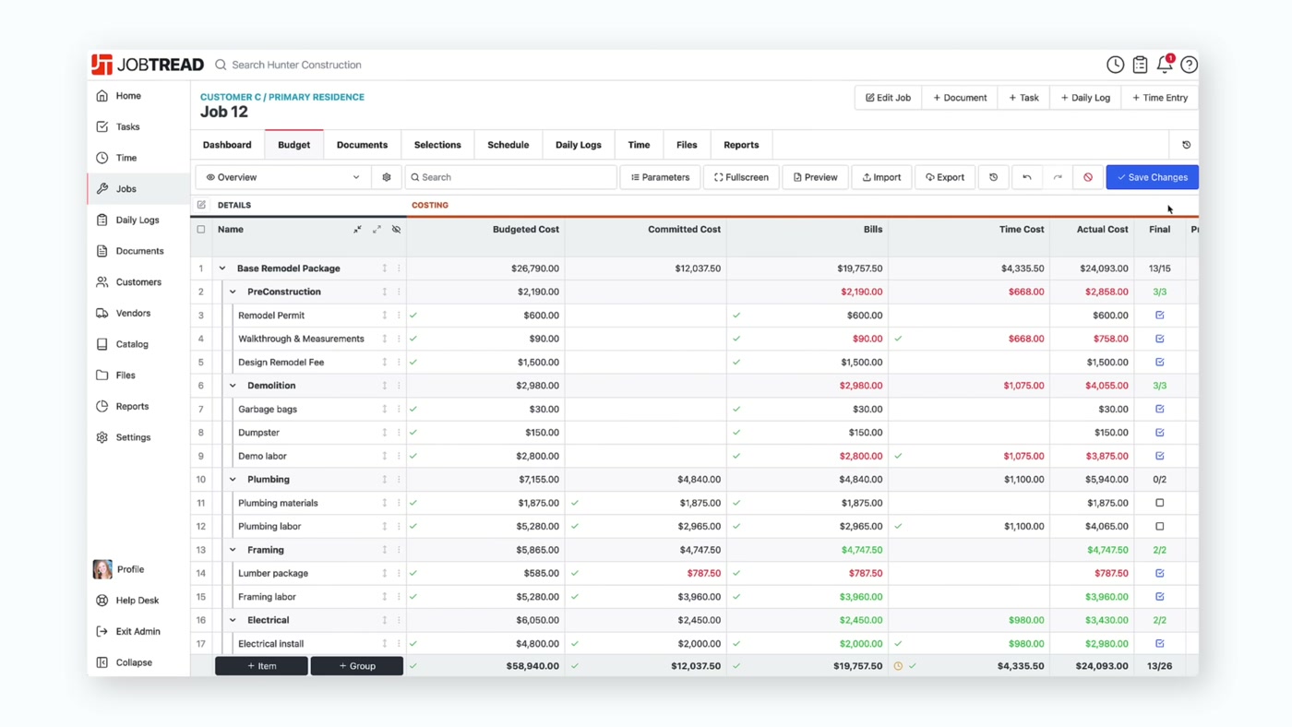Open Vendors in the sidebar
Viewport: 1292px width, 727px height.
point(138,314)
